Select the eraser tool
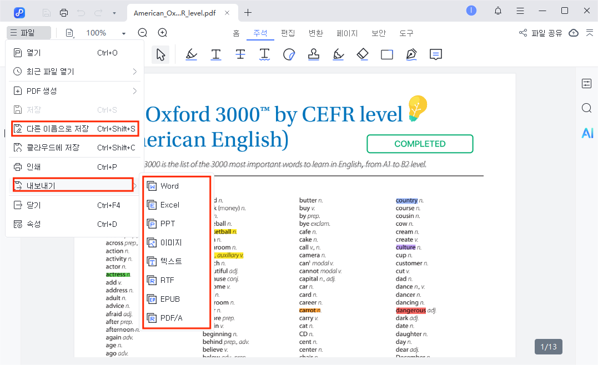598x365 pixels. click(363, 54)
